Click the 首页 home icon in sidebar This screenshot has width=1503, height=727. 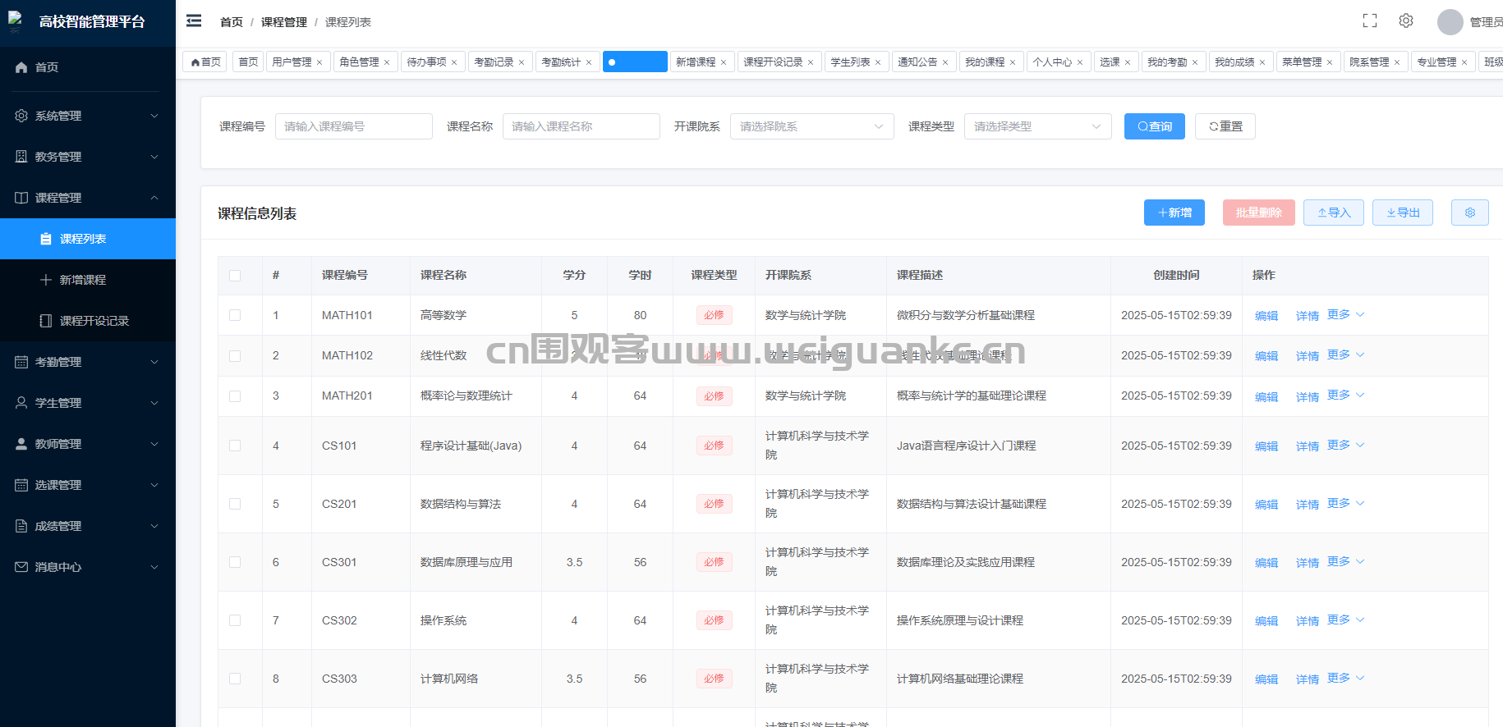click(x=21, y=67)
